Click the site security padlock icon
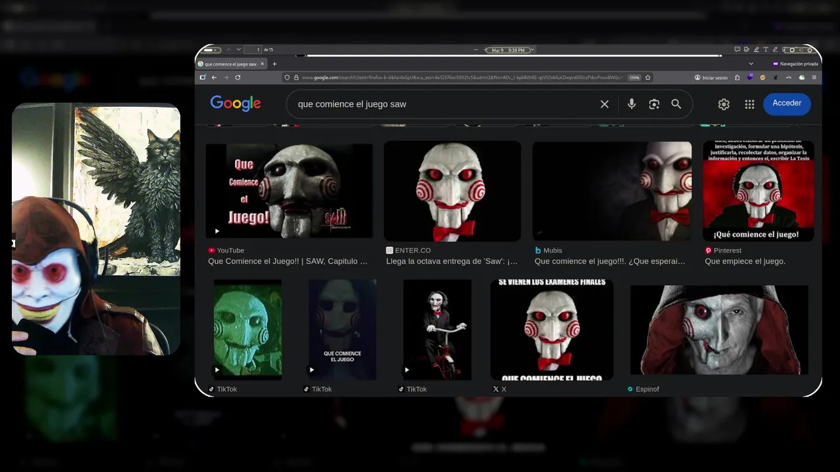 pyautogui.click(x=296, y=77)
